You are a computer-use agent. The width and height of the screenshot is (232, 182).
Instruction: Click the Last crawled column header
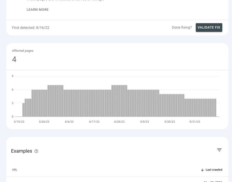click(211, 170)
